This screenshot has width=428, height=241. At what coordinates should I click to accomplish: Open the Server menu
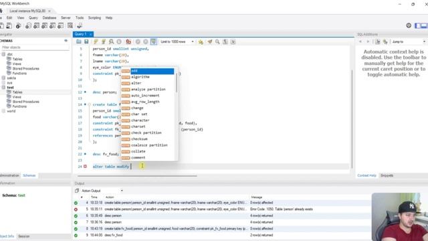pos(66,18)
